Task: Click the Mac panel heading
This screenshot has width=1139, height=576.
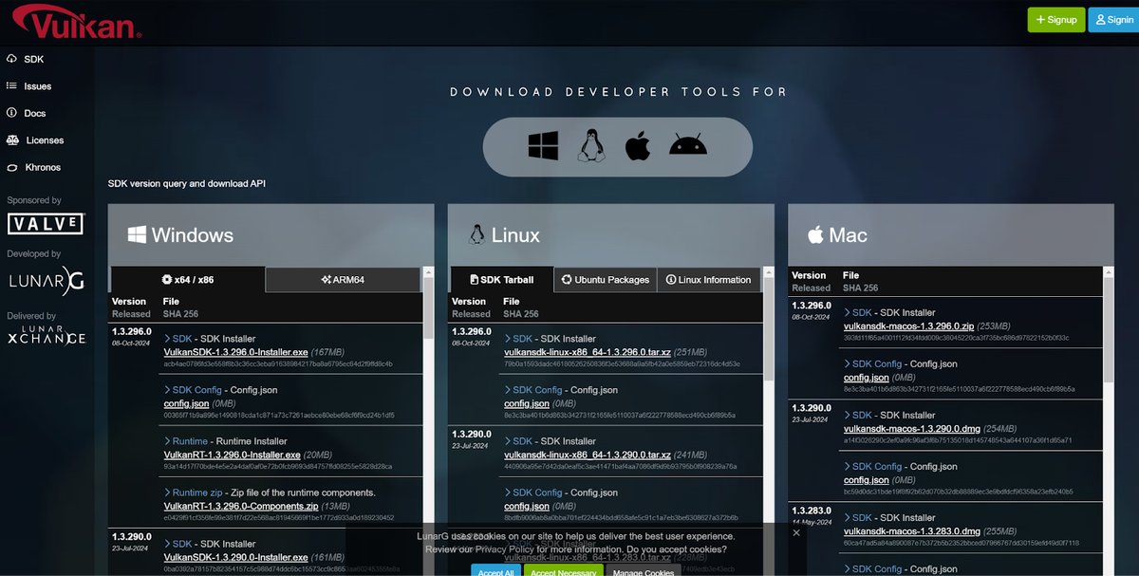Action: pos(837,234)
